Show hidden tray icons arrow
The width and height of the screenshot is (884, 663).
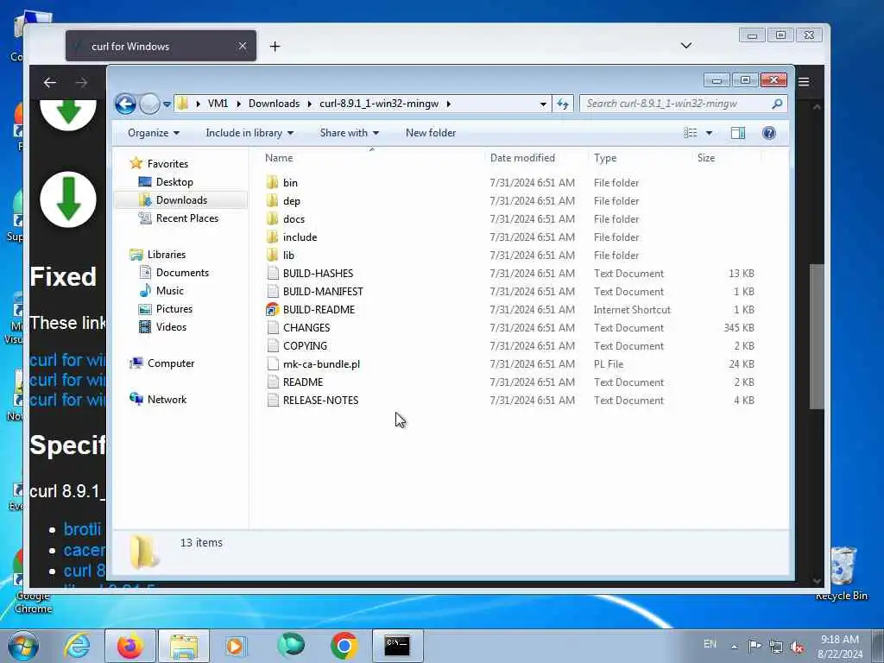point(734,647)
